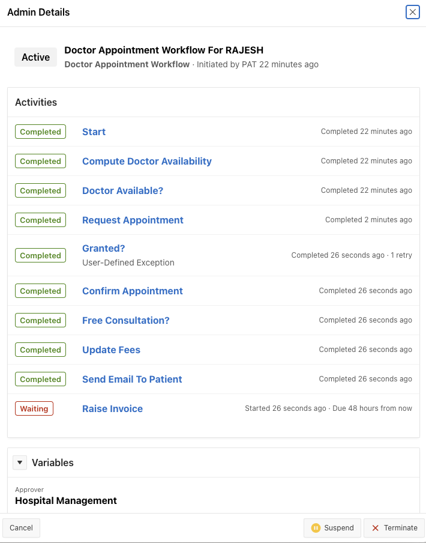Select the Doctor Available? activity
426x543 pixels.
pos(122,191)
